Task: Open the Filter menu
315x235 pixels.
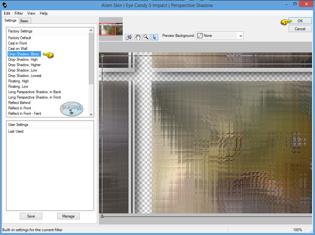Action: tap(19, 13)
